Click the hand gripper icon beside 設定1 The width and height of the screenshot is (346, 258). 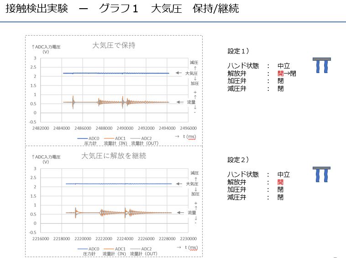coord(322,66)
